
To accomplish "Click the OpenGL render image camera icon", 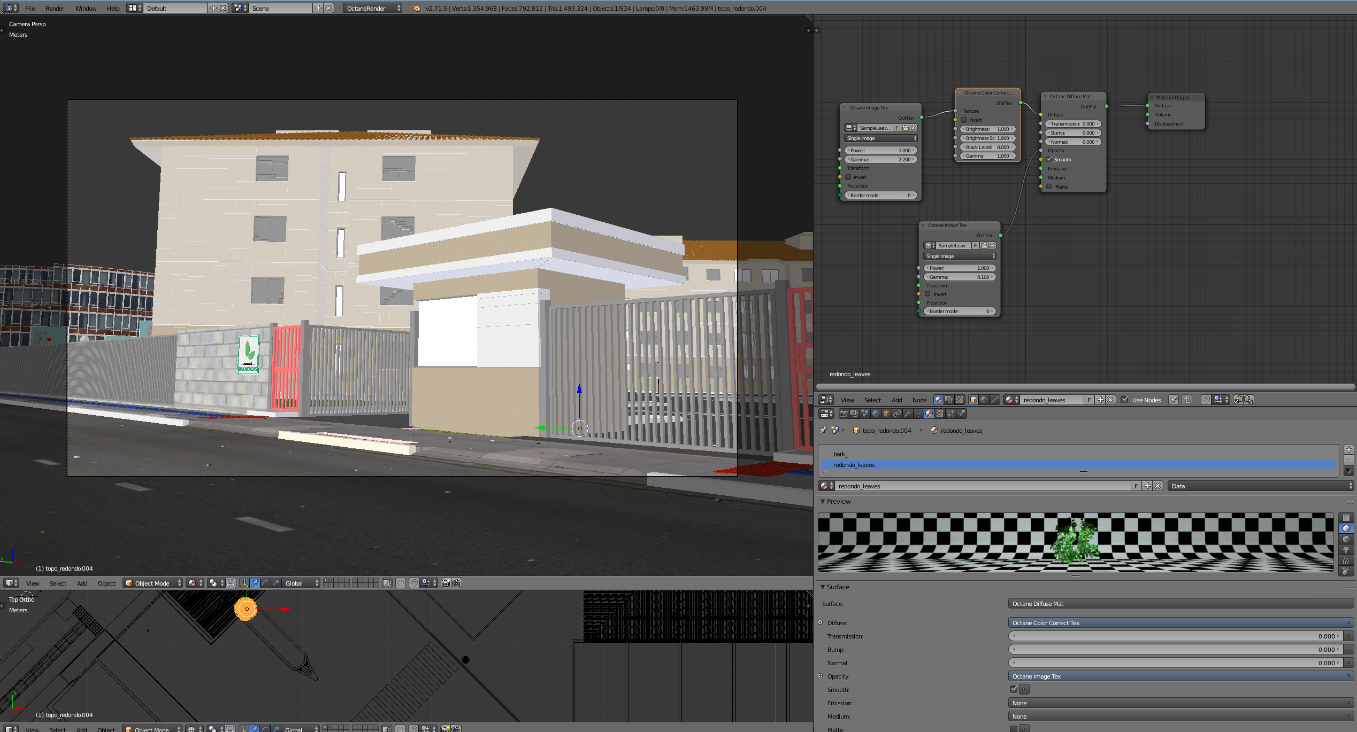I will [445, 583].
